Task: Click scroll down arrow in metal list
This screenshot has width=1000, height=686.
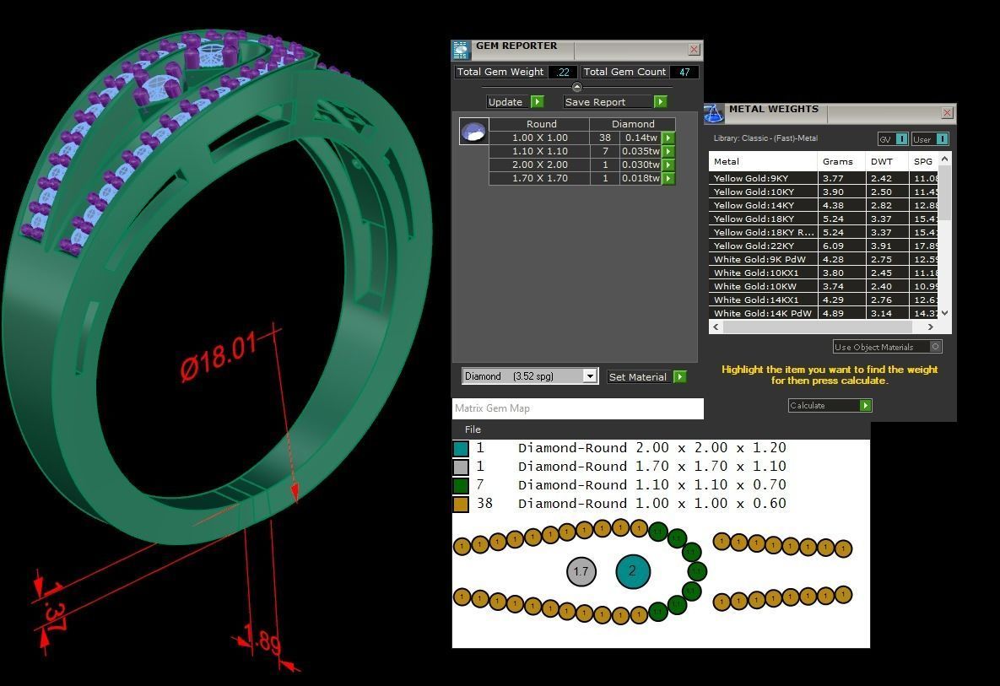Action: coord(945,313)
